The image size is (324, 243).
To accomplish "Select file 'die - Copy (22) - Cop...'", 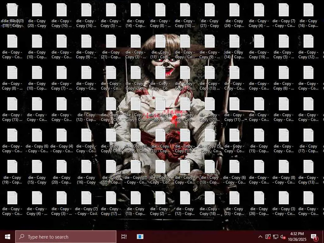I will (111, 172).
